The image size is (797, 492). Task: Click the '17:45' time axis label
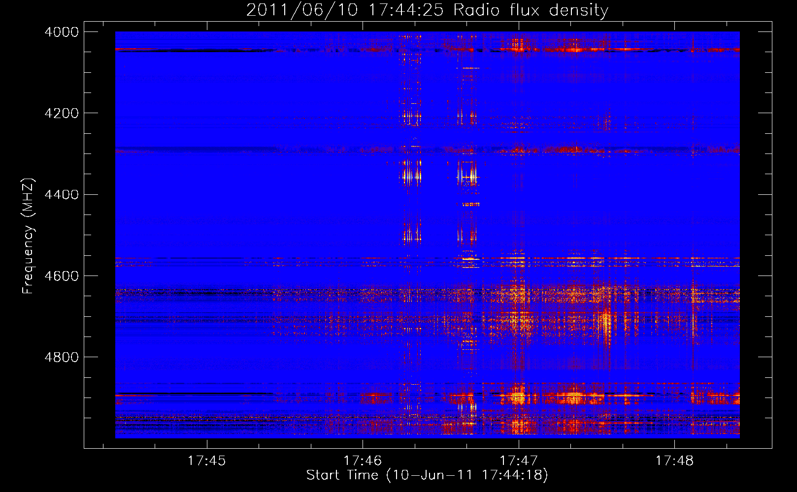point(206,461)
